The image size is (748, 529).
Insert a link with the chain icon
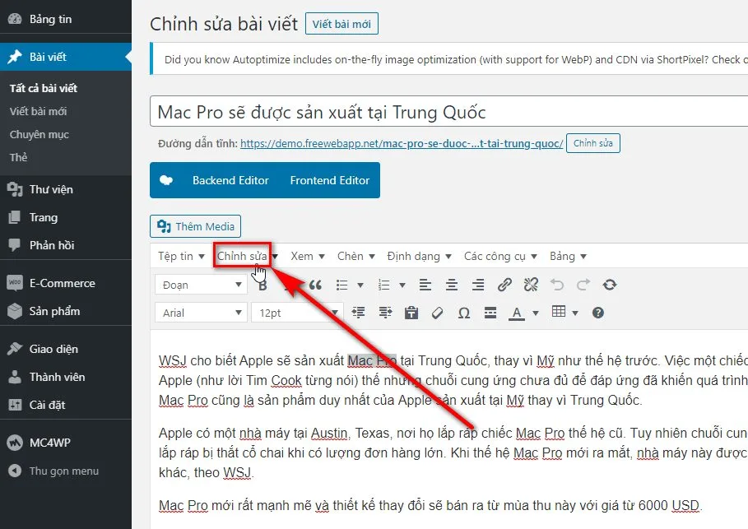[504, 285]
